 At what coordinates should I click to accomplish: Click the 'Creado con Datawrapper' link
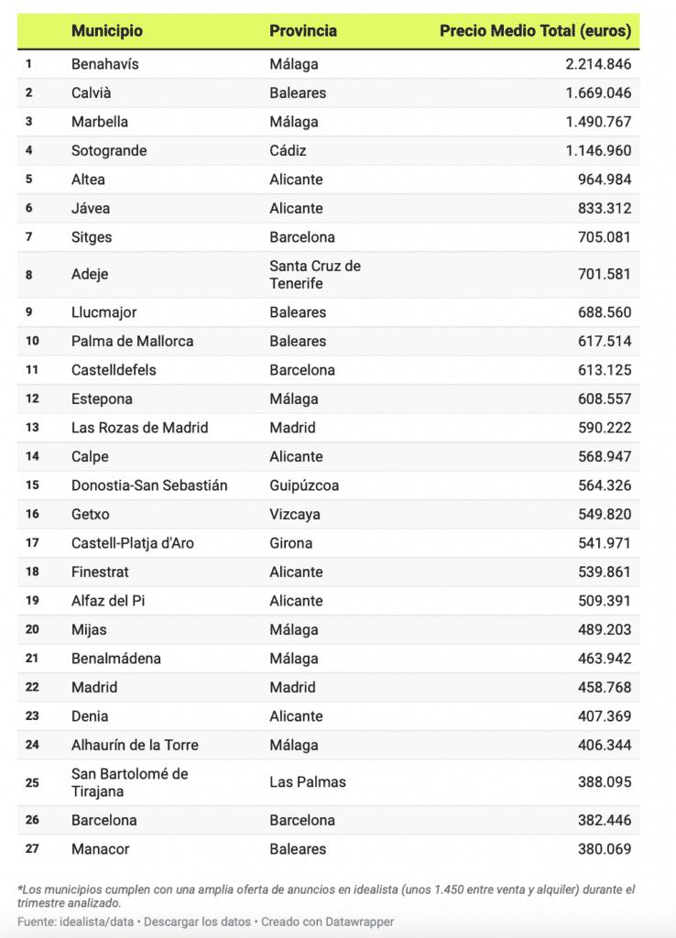pyautogui.click(x=327, y=922)
